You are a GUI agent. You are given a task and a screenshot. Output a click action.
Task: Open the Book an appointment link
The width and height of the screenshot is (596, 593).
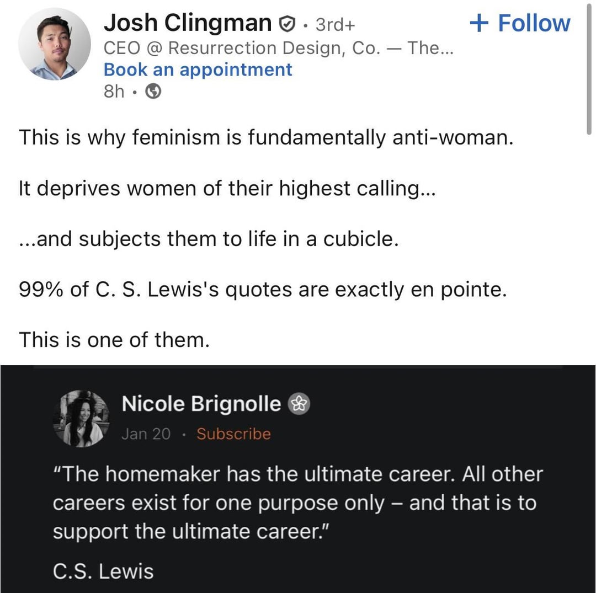(198, 70)
